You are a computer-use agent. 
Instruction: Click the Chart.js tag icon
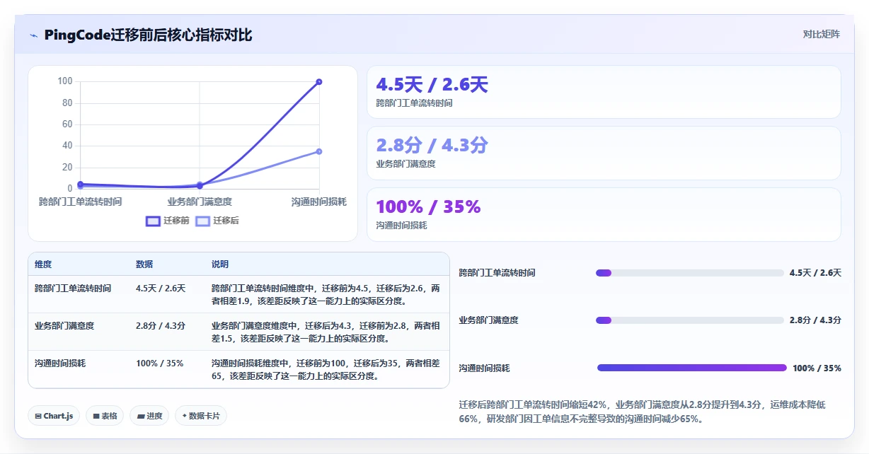click(38, 416)
